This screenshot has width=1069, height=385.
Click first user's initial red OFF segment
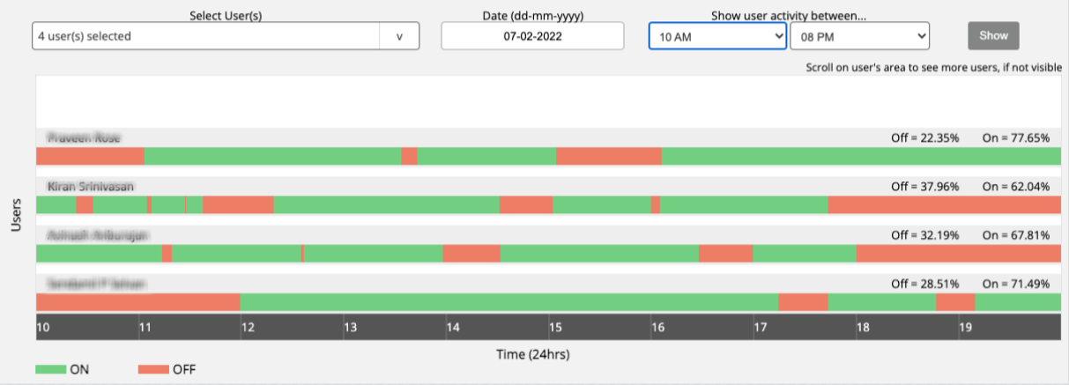90,156
